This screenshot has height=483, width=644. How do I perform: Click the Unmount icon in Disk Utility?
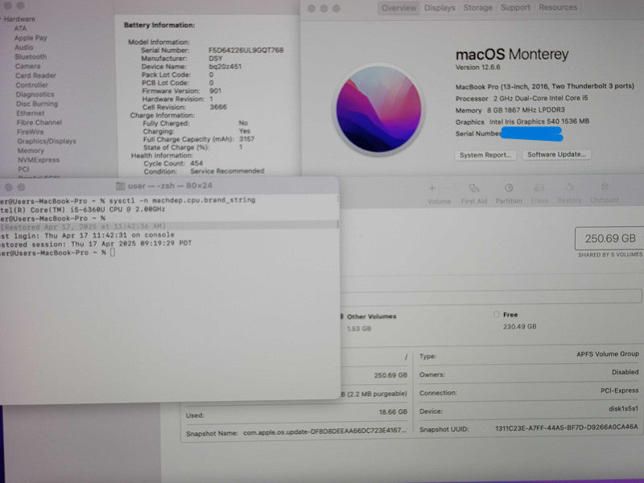(x=605, y=188)
